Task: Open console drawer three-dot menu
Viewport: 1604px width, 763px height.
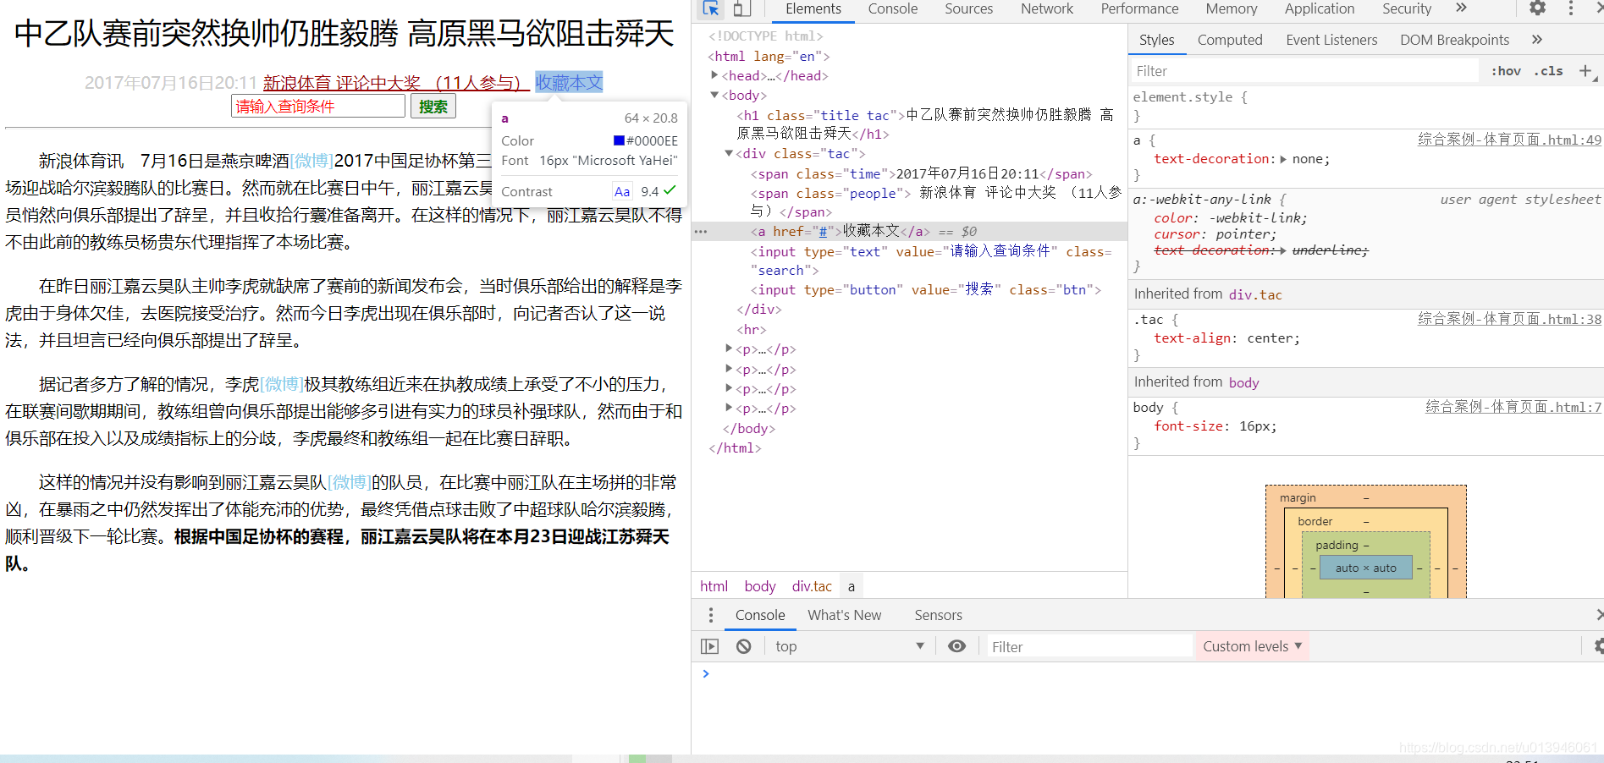Action: [x=711, y=615]
